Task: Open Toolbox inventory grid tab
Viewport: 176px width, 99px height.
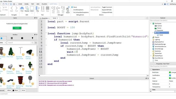Action: click(x=12, y=38)
